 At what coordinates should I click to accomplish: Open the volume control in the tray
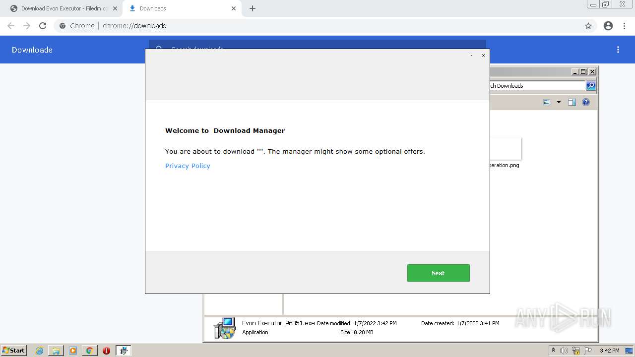(x=564, y=351)
